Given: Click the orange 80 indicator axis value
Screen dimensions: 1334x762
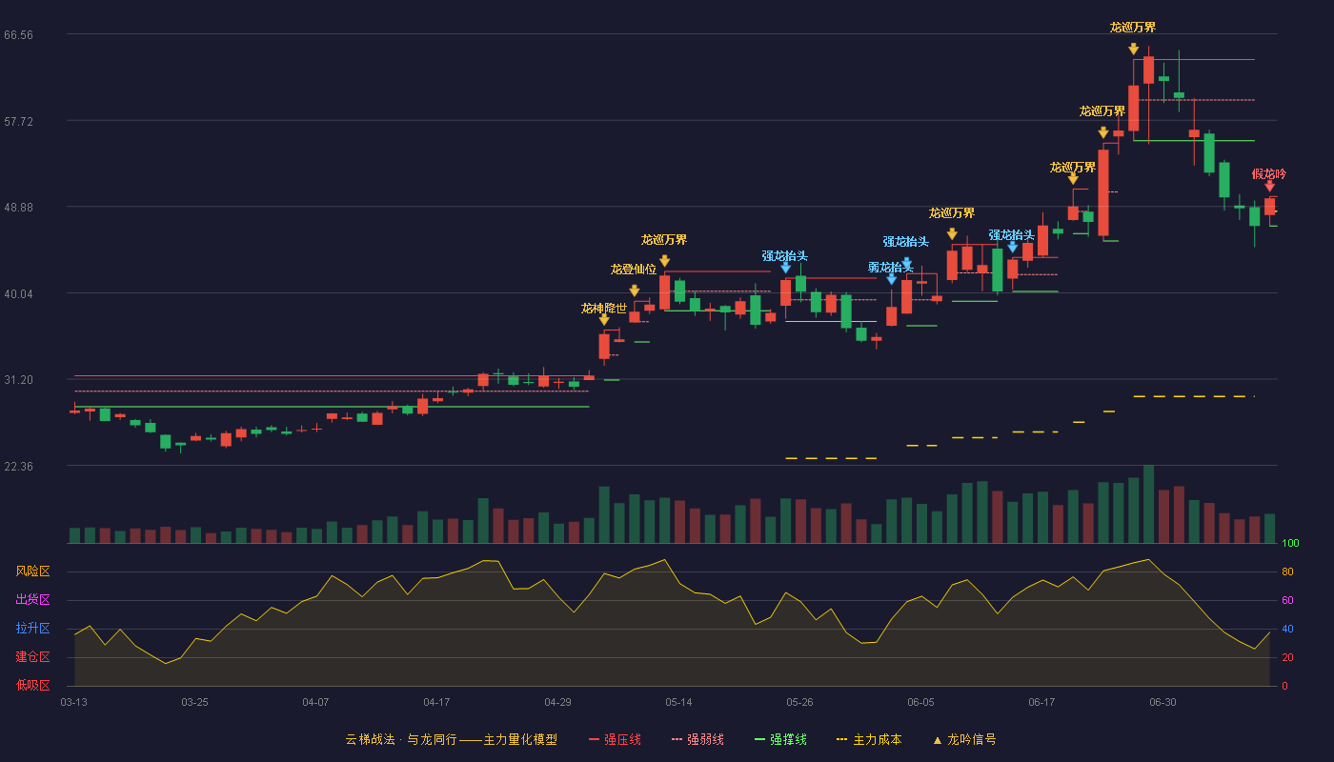Looking at the screenshot, I should click(x=1287, y=571).
